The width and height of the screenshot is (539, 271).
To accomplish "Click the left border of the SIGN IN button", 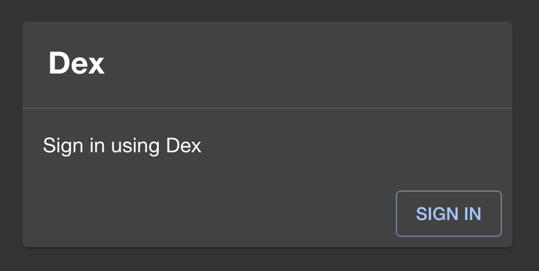I will [x=396, y=214].
